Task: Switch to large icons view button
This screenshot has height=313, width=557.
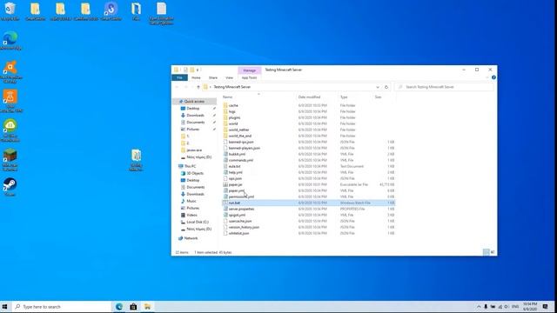Action: [493, 252]
